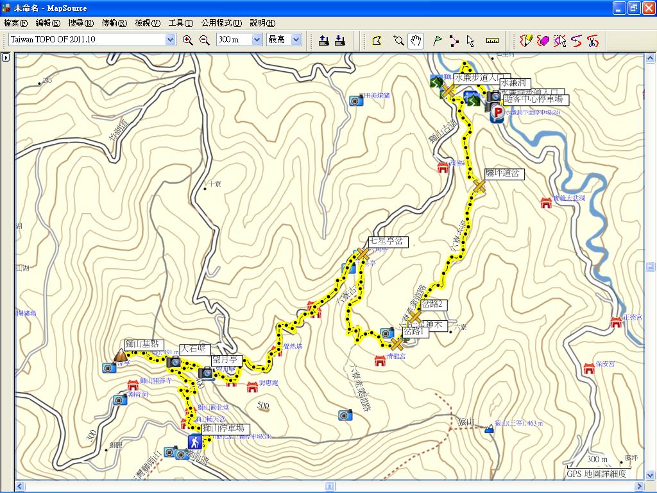
Task: Click the X marker at 騰坪道岔
Action: [479, 186]
